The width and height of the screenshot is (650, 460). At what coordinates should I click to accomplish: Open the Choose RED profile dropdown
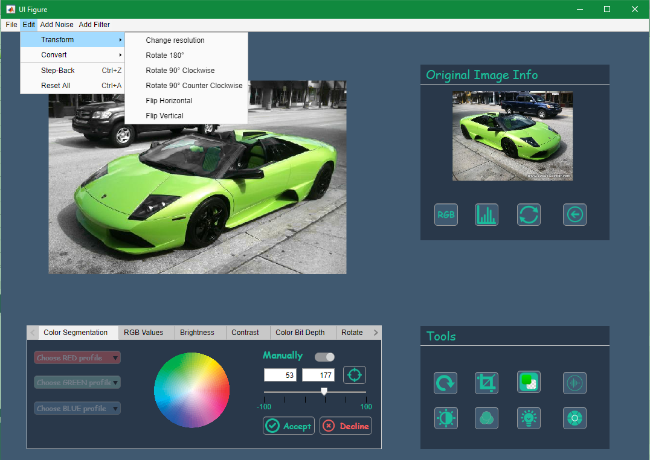(x=77, y=357)
